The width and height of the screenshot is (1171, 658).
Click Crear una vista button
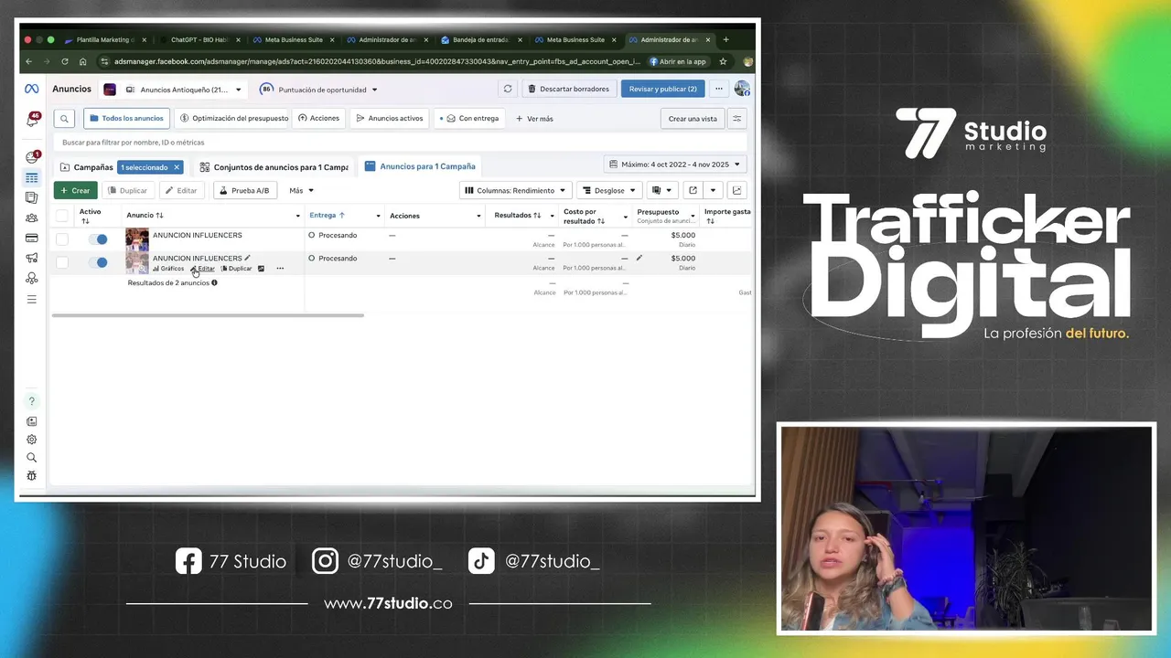pos(693,119)
